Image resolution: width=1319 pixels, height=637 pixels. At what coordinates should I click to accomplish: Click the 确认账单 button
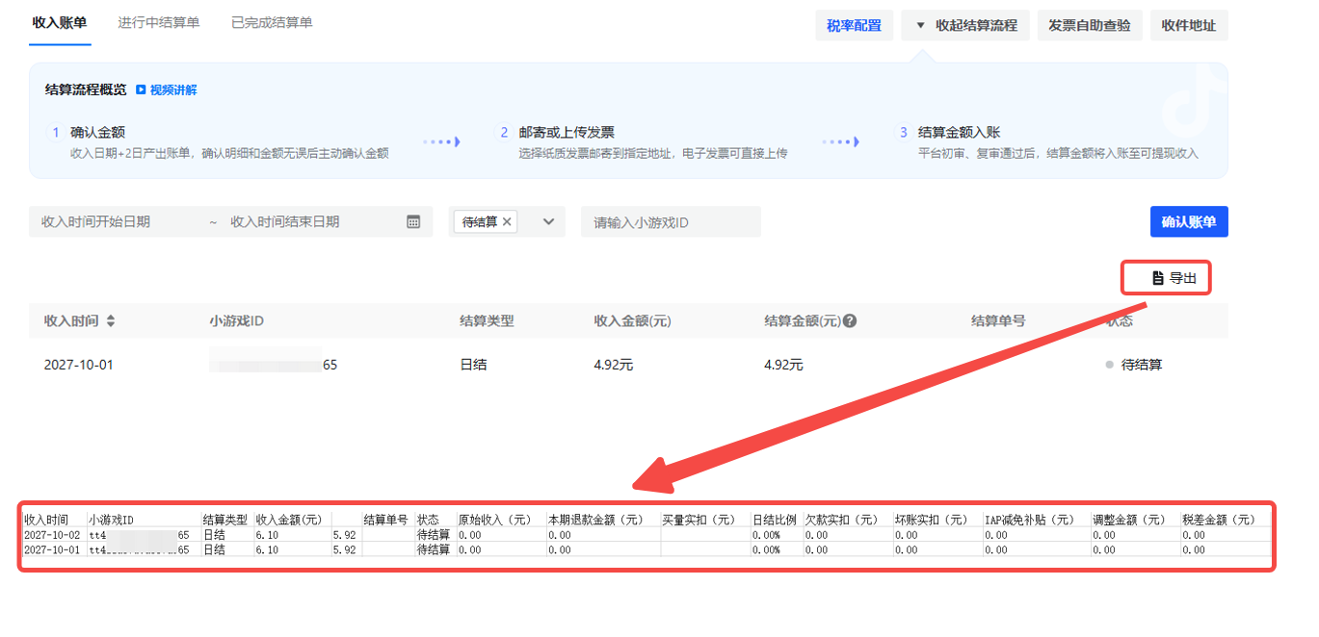1188,222
